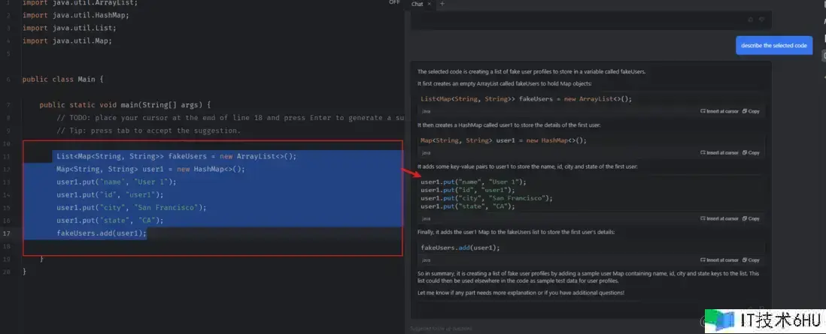
Task: Insert the ArrayList snippet at cursor
Action: pos(719,111)
